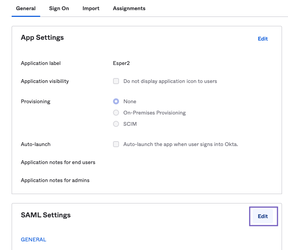This screenshot has height=250, width=288.
Task: Enable the Auto-launch checkbox
Action: 116,144
